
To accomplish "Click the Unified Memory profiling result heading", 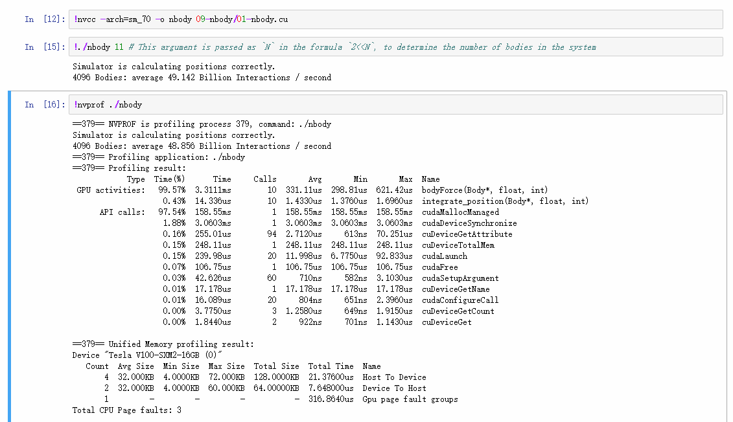I will (x=163, y=344).
